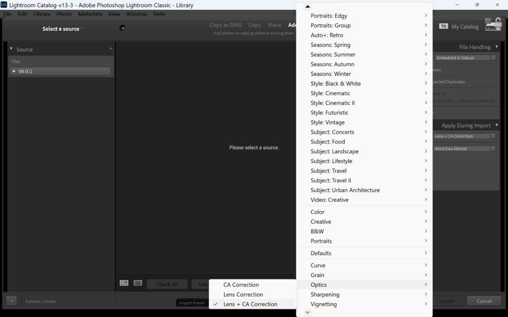
Task: Click the scroll up arrow atop preset menu
Action: (x=308, y=6)
